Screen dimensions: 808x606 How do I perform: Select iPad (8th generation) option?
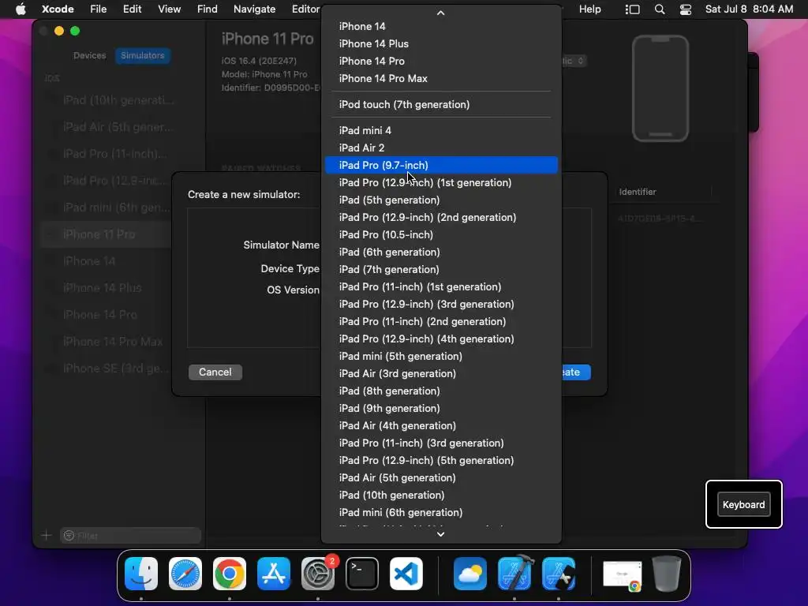(441, 391)
